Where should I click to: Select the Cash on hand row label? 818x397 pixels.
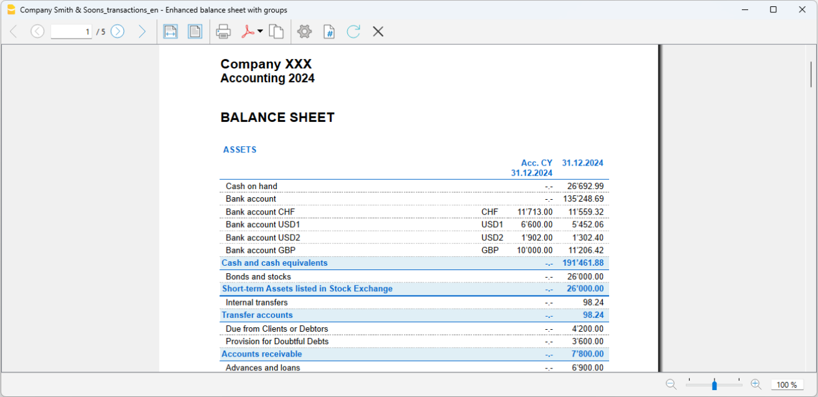point(252,186)
